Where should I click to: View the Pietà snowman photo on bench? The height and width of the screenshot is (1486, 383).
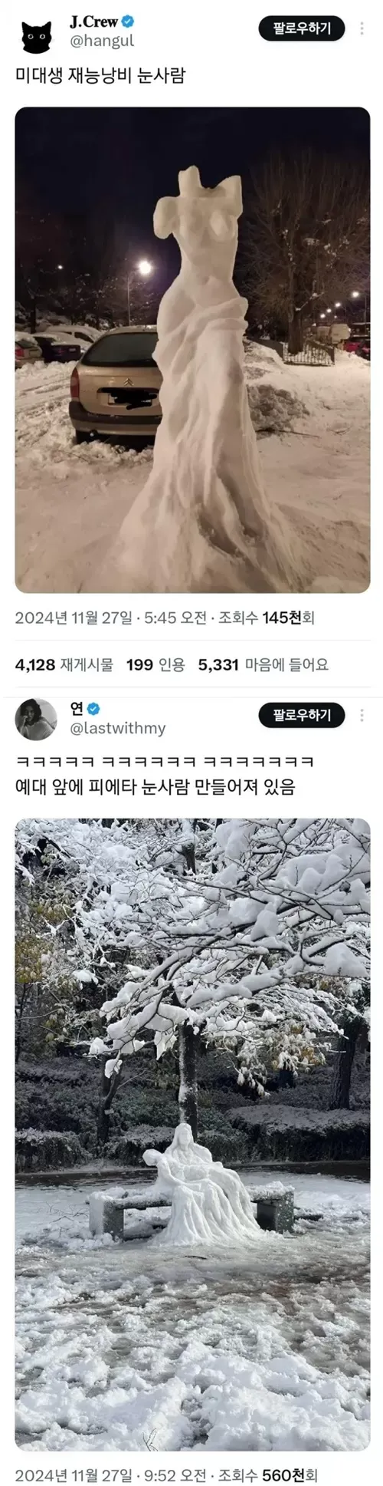point(192,1135)
